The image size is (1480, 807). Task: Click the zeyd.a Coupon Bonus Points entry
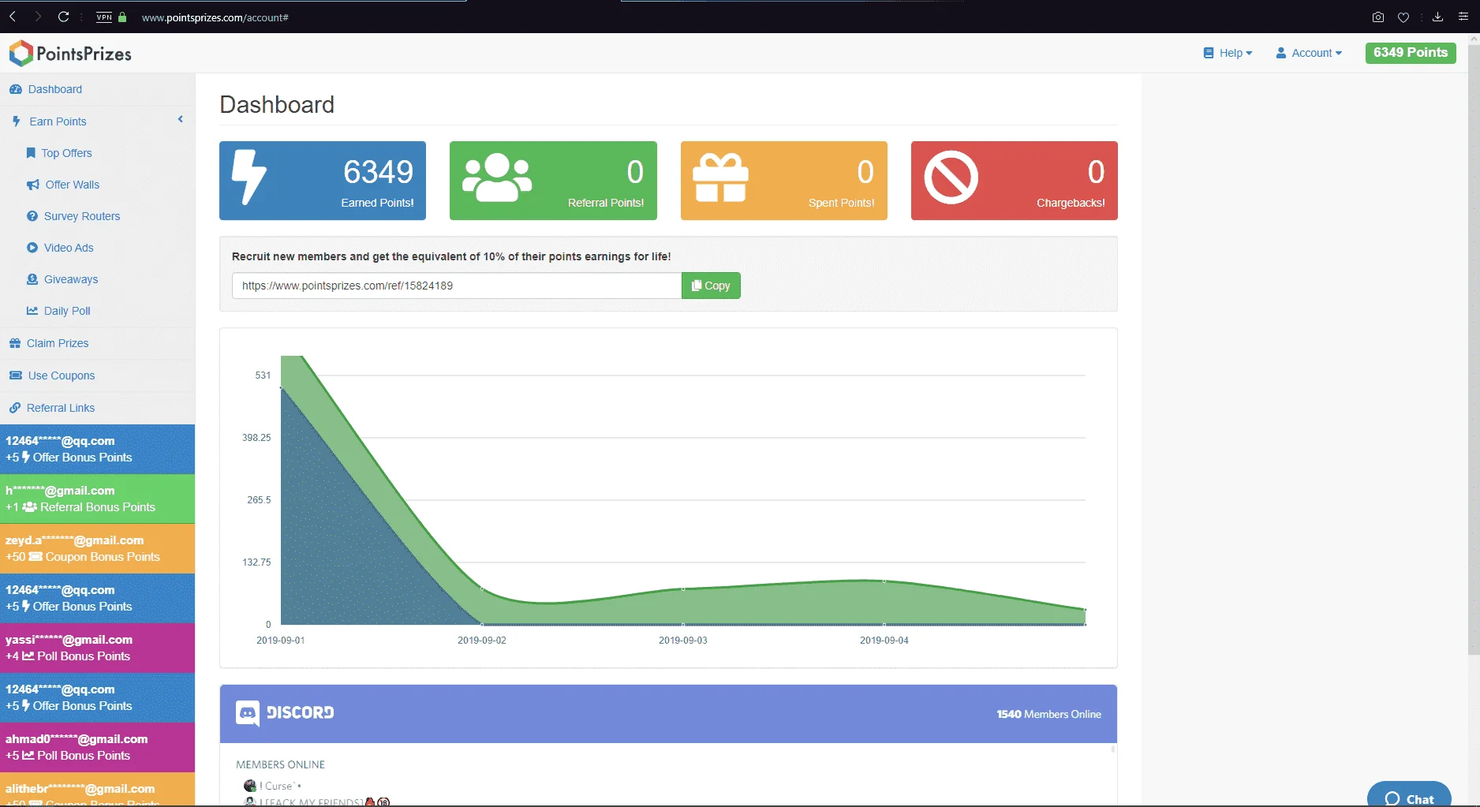(x=97, y=548)
